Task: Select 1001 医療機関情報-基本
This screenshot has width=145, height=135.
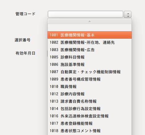Action: (89, 35)
